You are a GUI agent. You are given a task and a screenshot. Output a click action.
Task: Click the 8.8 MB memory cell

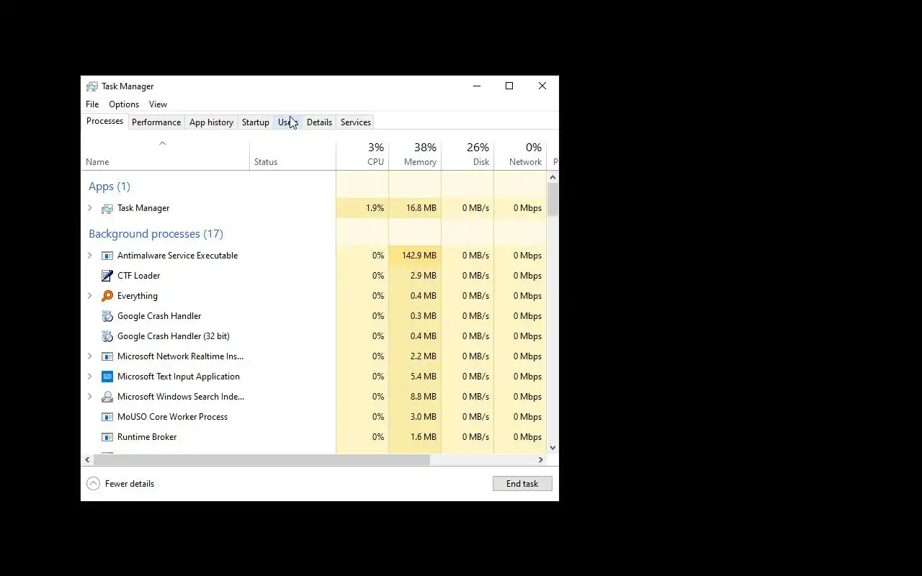click(415, 397)
